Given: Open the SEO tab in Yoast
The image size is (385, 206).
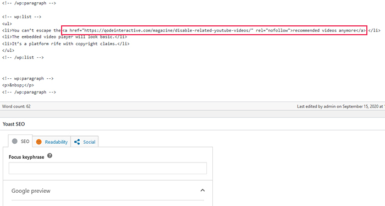Looking at the screenshot, I should click(x=20, y=142).
